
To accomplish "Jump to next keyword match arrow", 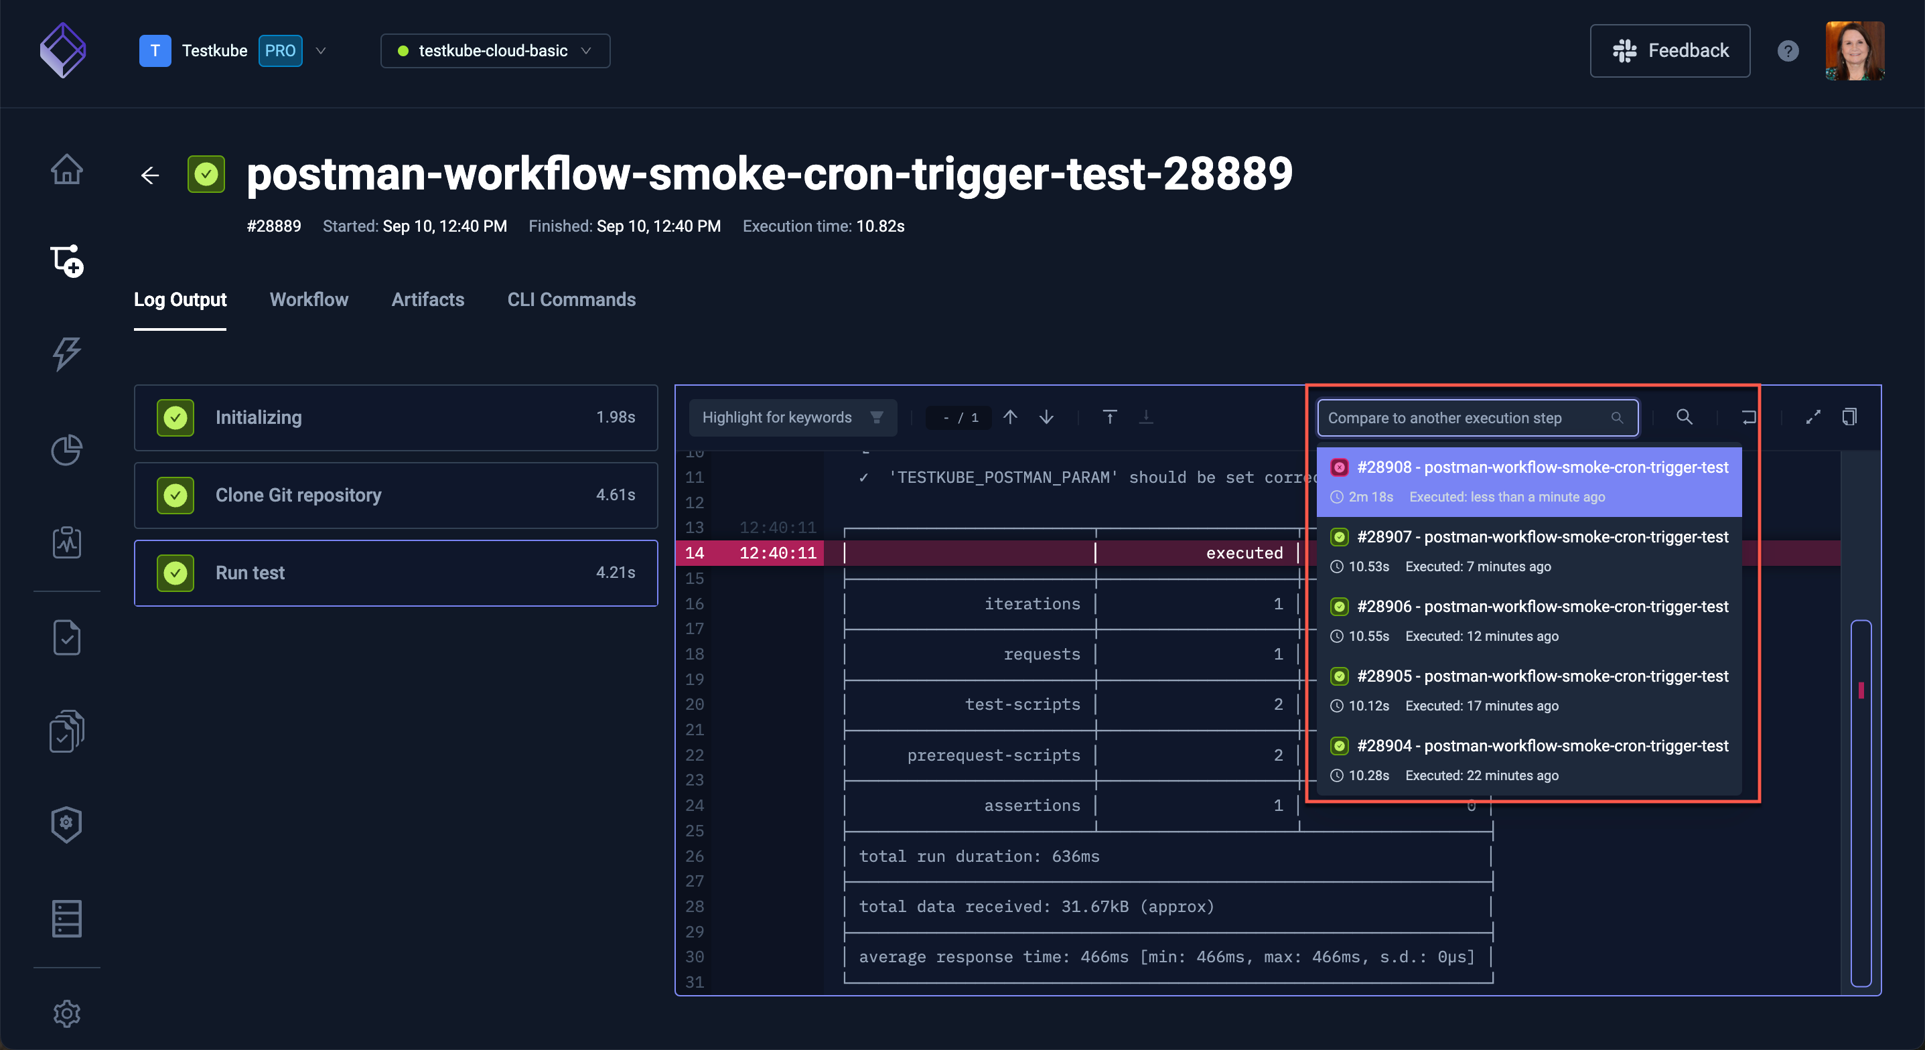I will tap(1046, 417).
